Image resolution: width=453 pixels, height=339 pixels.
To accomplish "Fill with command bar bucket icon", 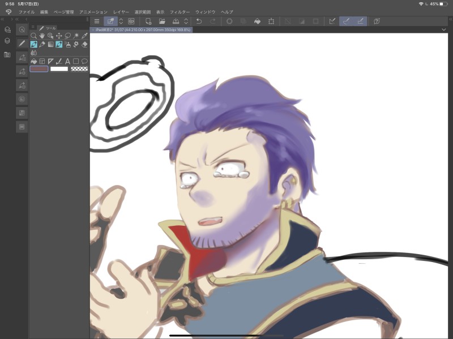I will 257,22.
